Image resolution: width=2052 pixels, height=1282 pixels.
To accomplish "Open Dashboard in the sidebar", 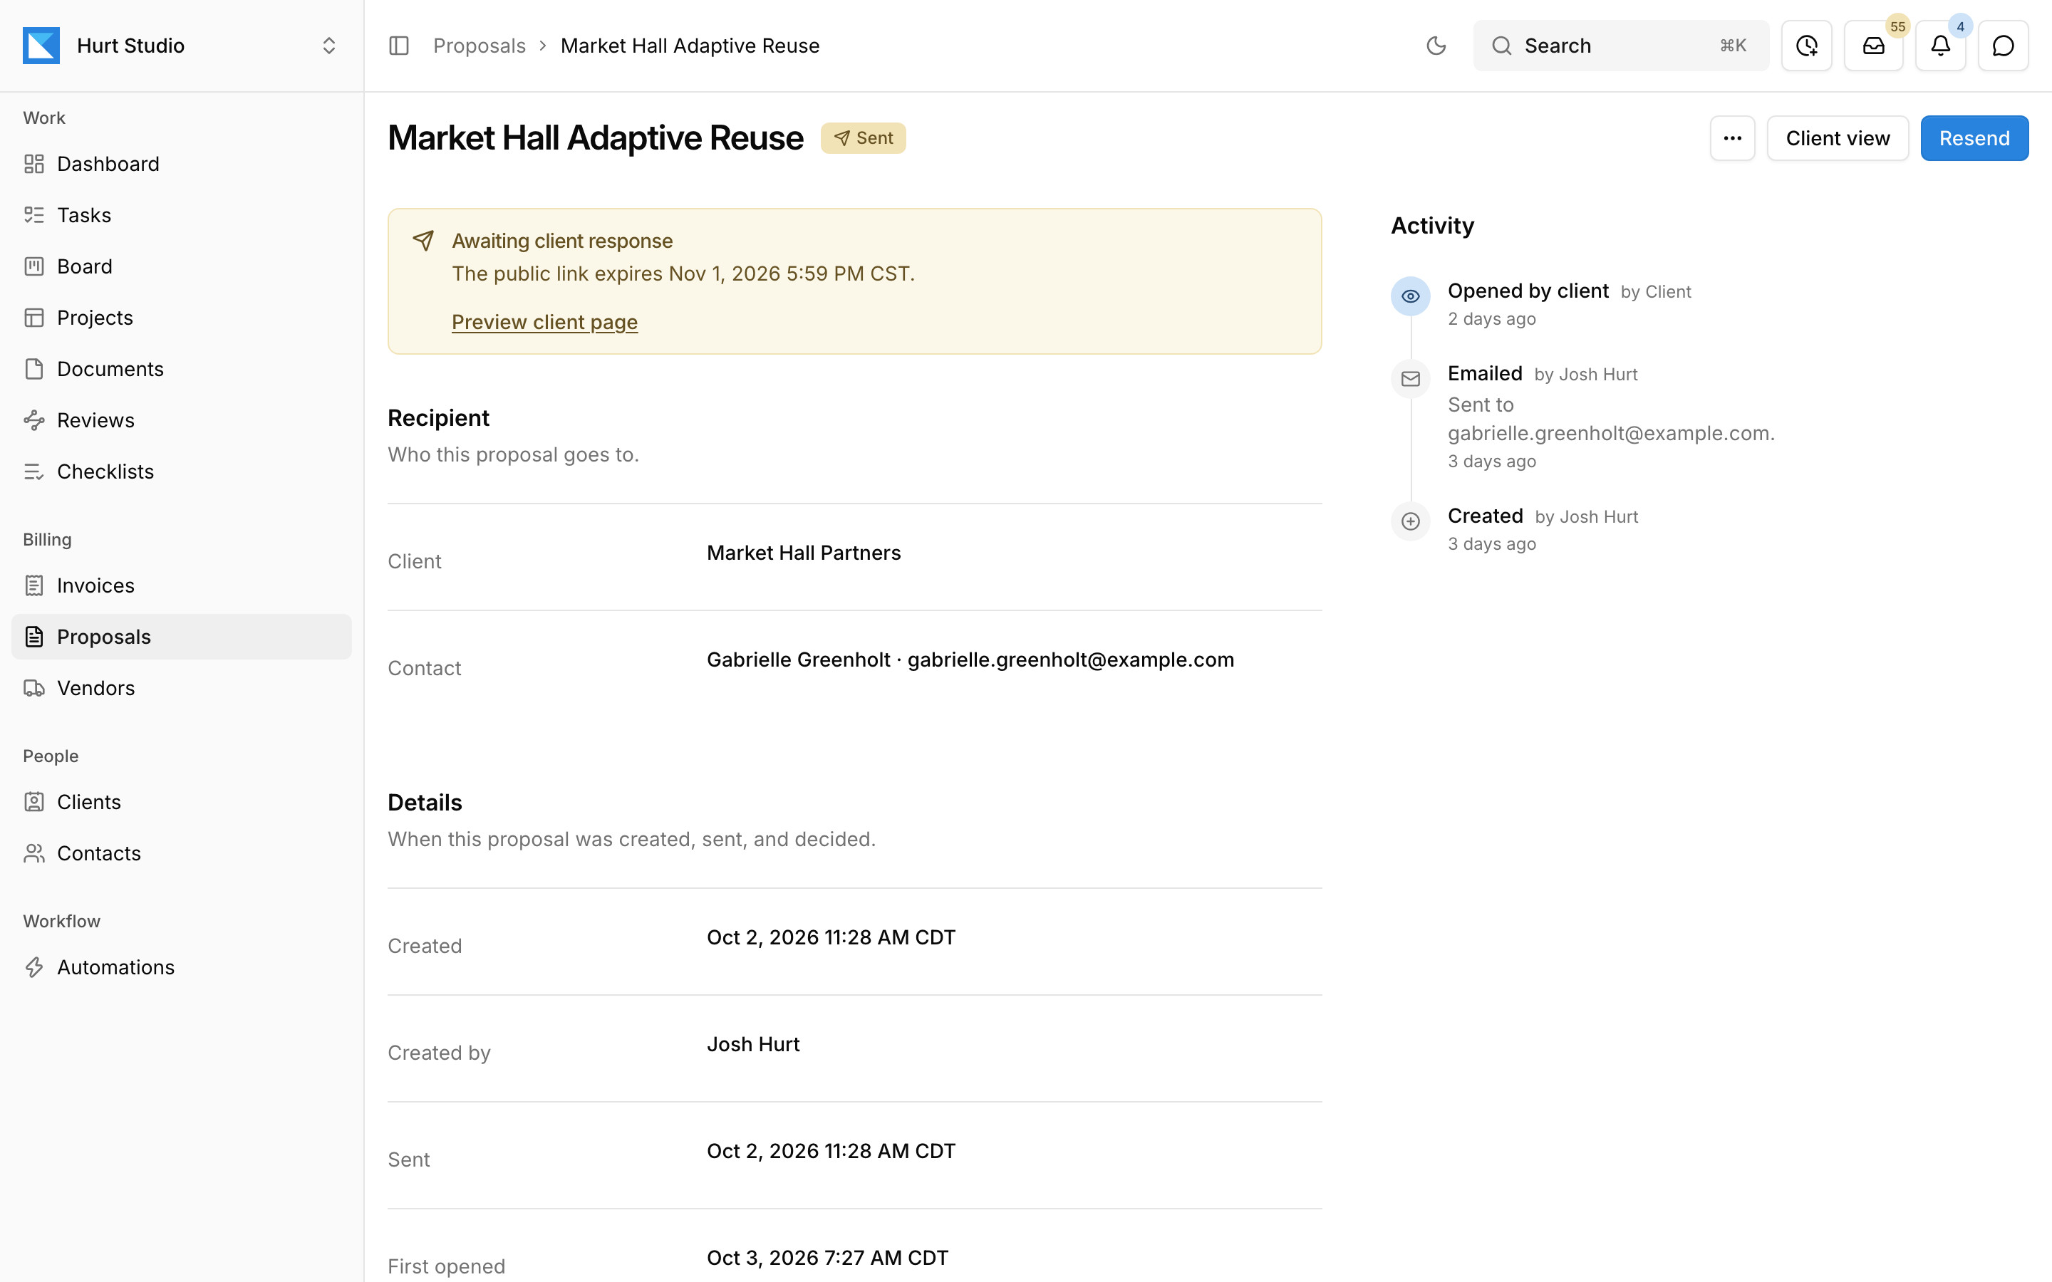I will (182, 164).
